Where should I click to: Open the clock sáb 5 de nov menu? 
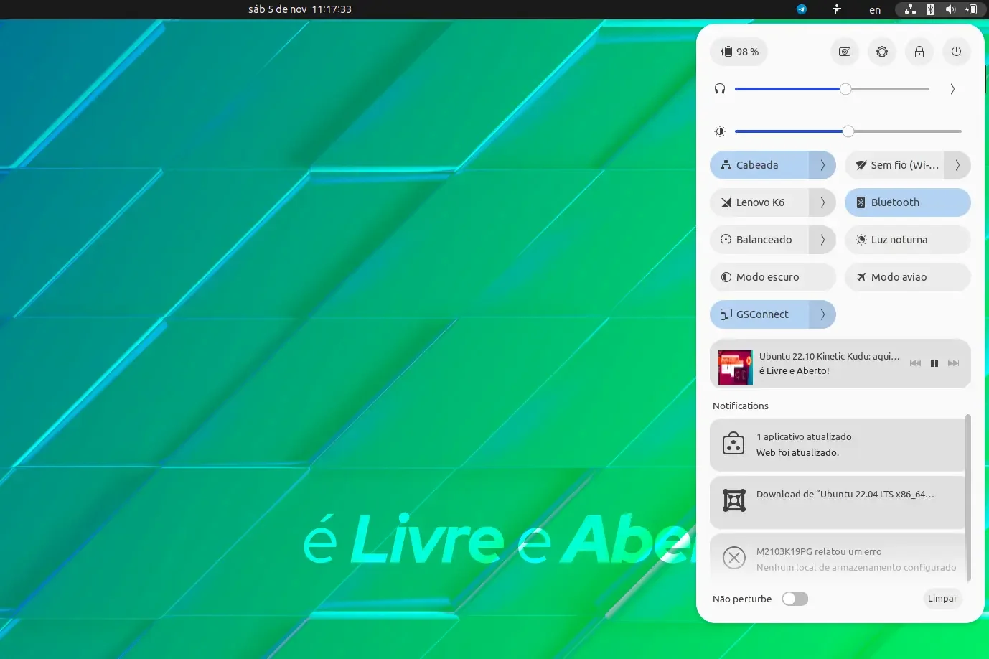click(300, 9)
